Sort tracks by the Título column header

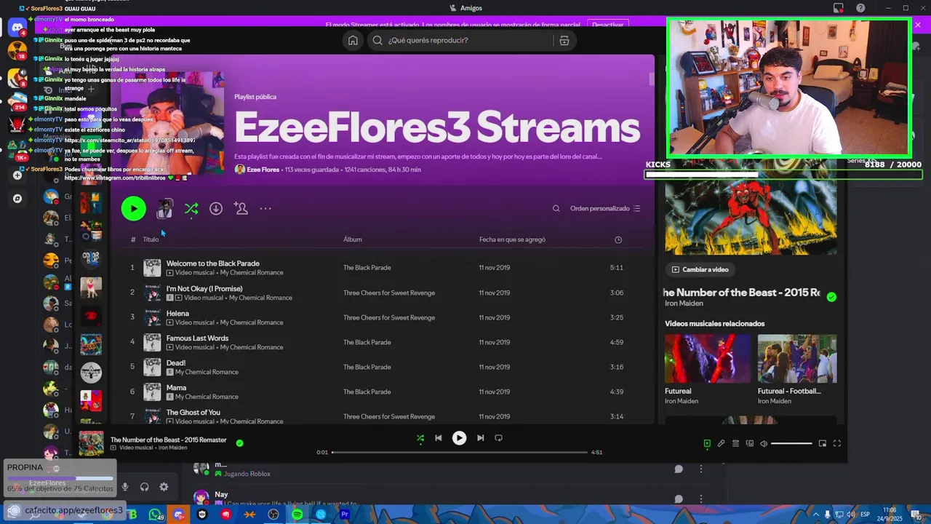point(151,239)
